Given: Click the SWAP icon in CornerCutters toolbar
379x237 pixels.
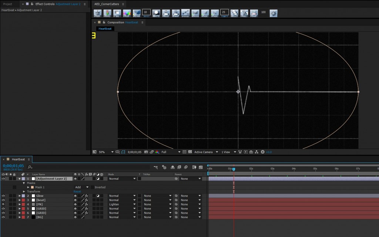Looking at the screenshot, I should click(175, 13).
